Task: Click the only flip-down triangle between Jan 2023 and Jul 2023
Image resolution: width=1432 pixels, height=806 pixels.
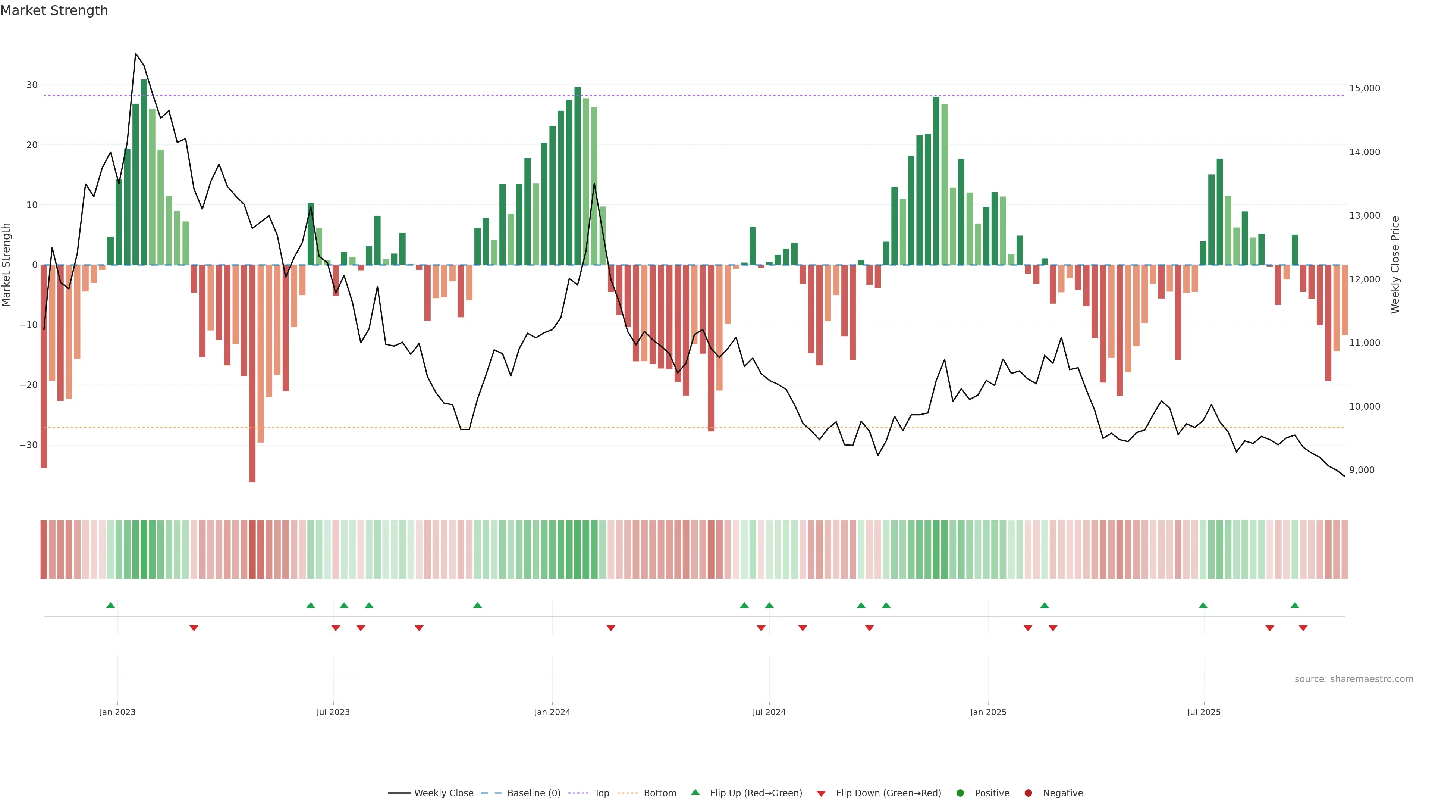Action: click(194, 628)
